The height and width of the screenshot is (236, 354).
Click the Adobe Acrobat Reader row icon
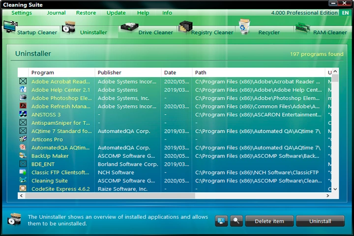point(23,81)
